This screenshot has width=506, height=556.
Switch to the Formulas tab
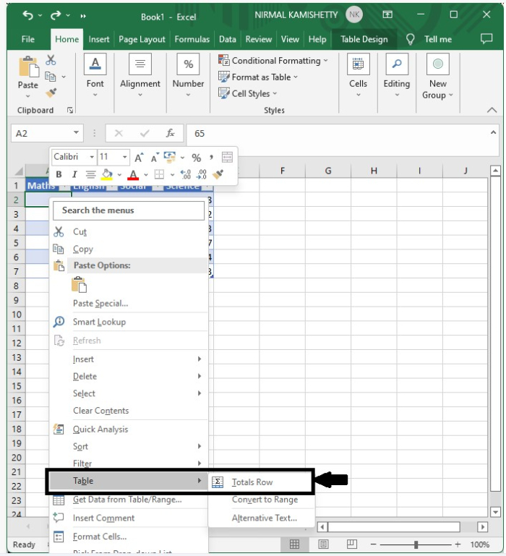click(x=192, y=39)
